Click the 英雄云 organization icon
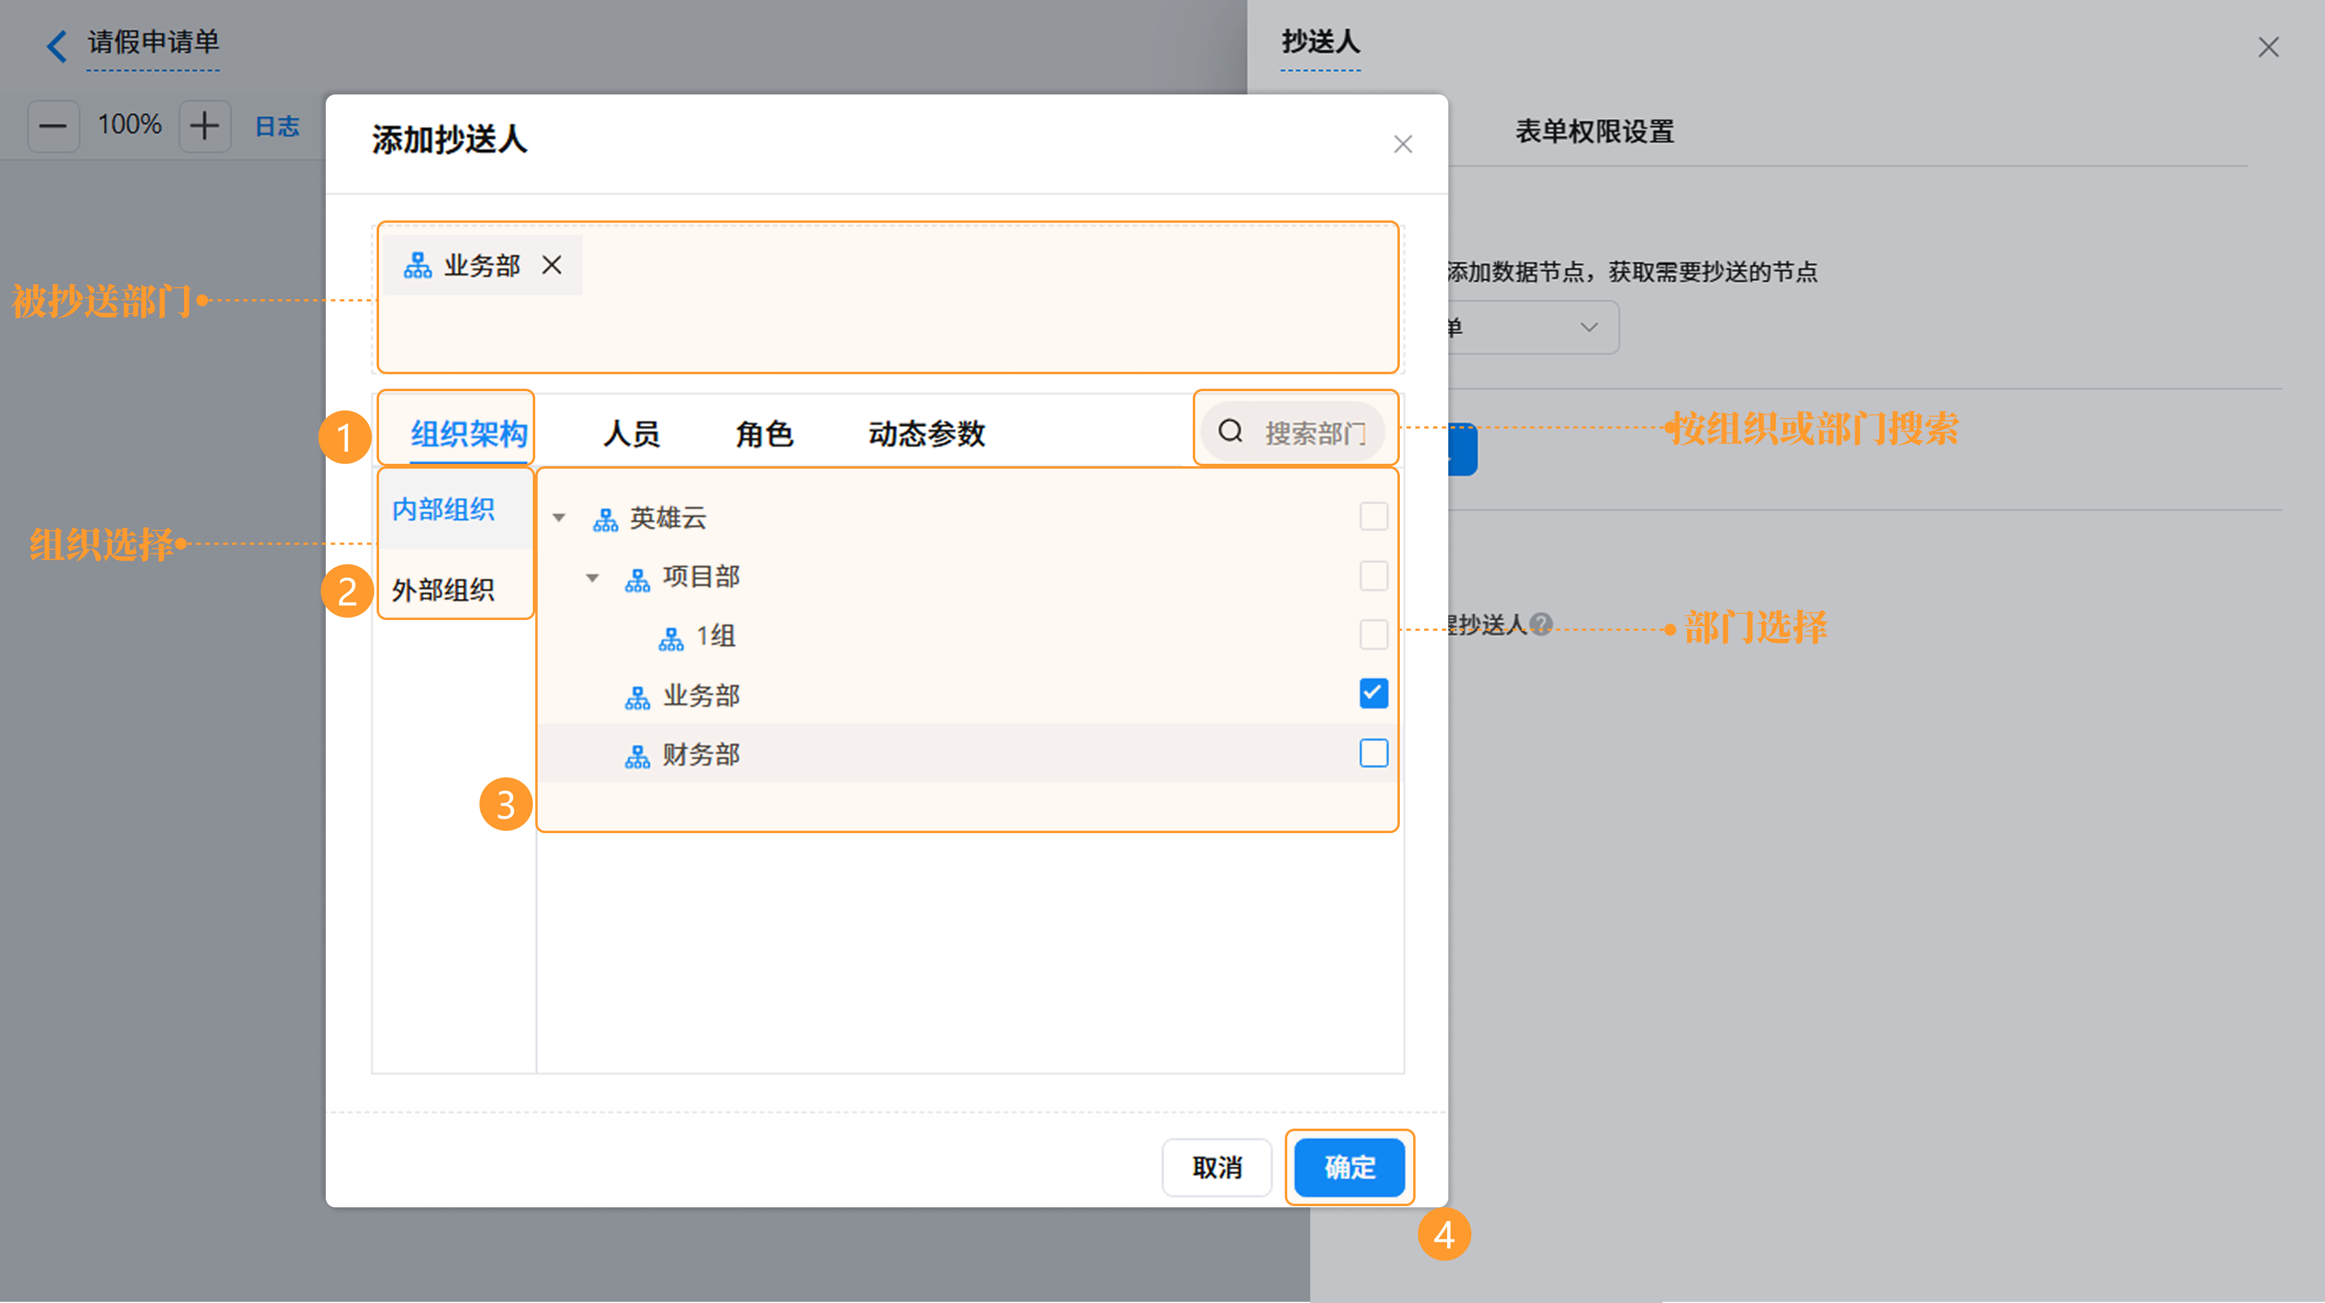Screen dimensions: 2325x1303 (x=605, y=519)
